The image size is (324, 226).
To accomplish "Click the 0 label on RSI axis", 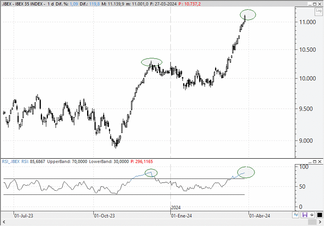I will [301, 207].
